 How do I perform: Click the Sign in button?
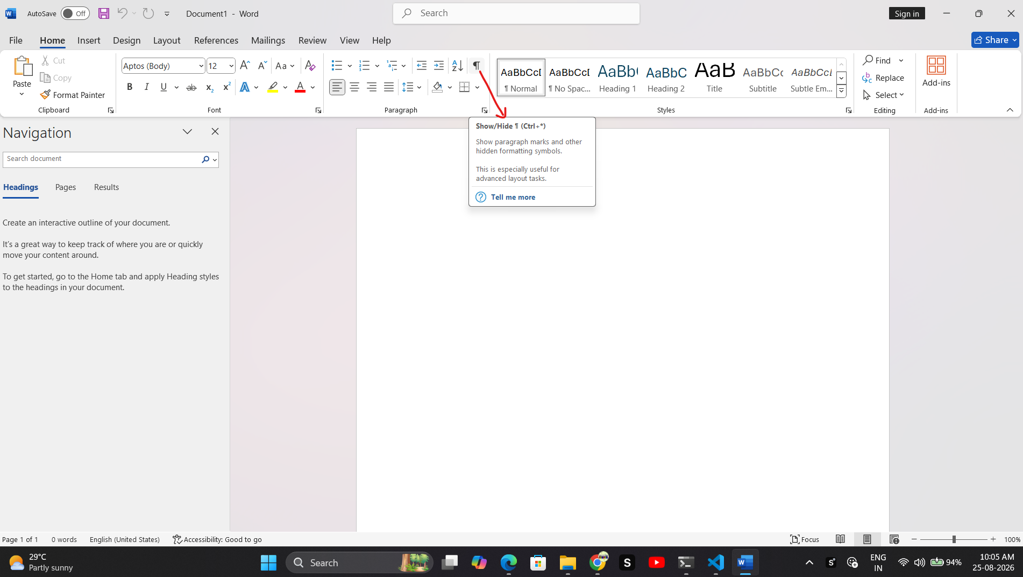(907, 13)
